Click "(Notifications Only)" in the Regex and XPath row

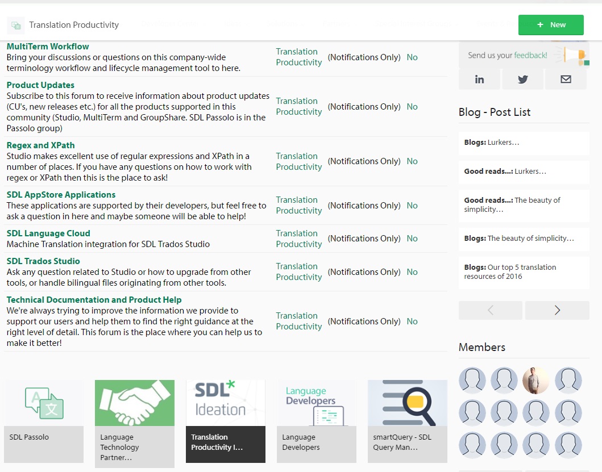click(x=364, y=161)
